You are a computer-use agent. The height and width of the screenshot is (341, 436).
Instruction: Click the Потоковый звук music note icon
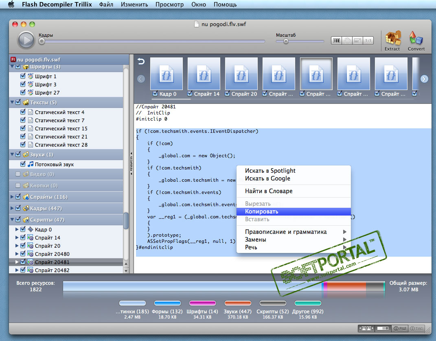tap(30, 164)
